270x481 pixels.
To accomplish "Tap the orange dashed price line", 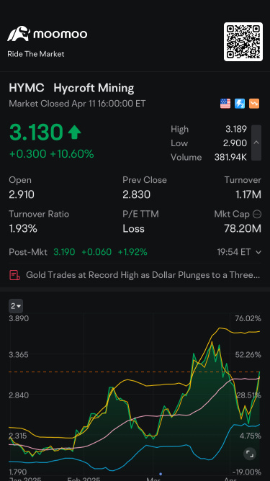I will [135, 372].
